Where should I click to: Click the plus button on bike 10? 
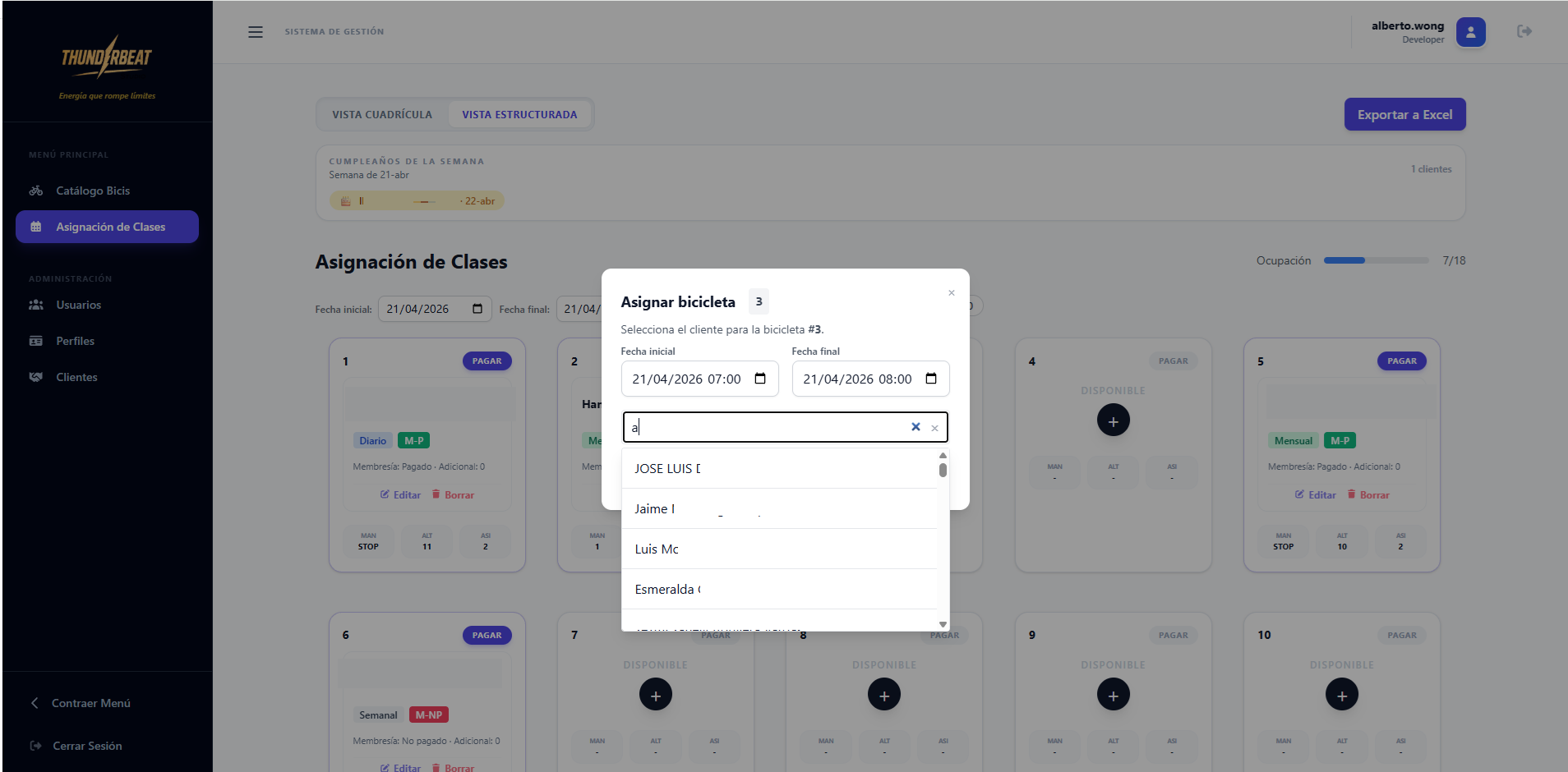[1341, 695]
